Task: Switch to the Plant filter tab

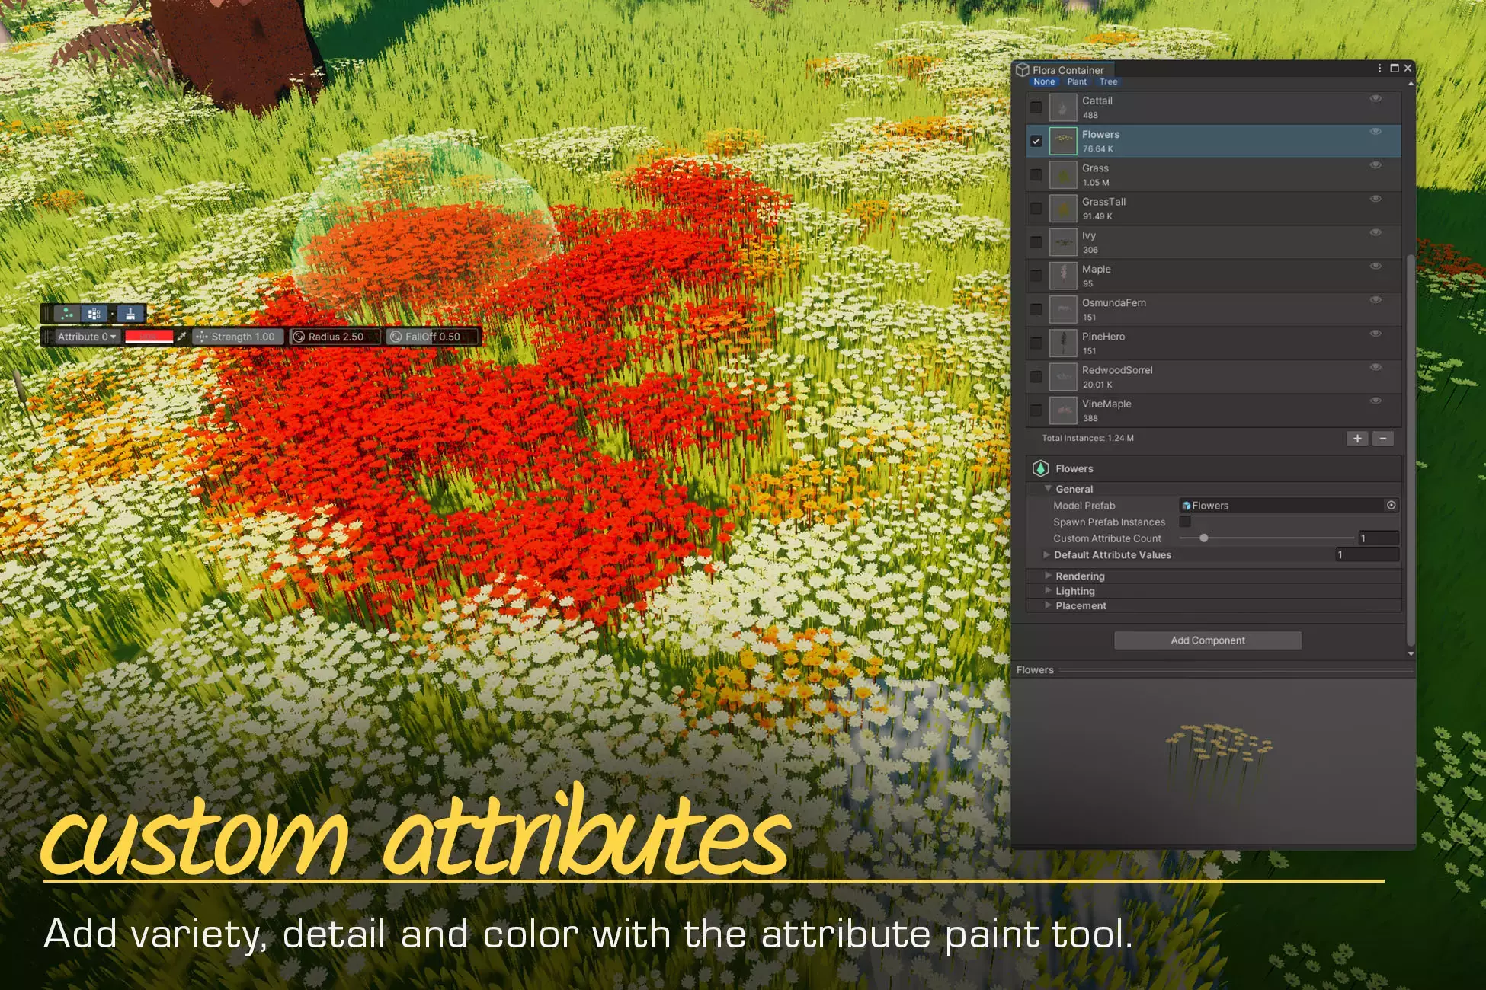Action: click(x=1077, y=81)
